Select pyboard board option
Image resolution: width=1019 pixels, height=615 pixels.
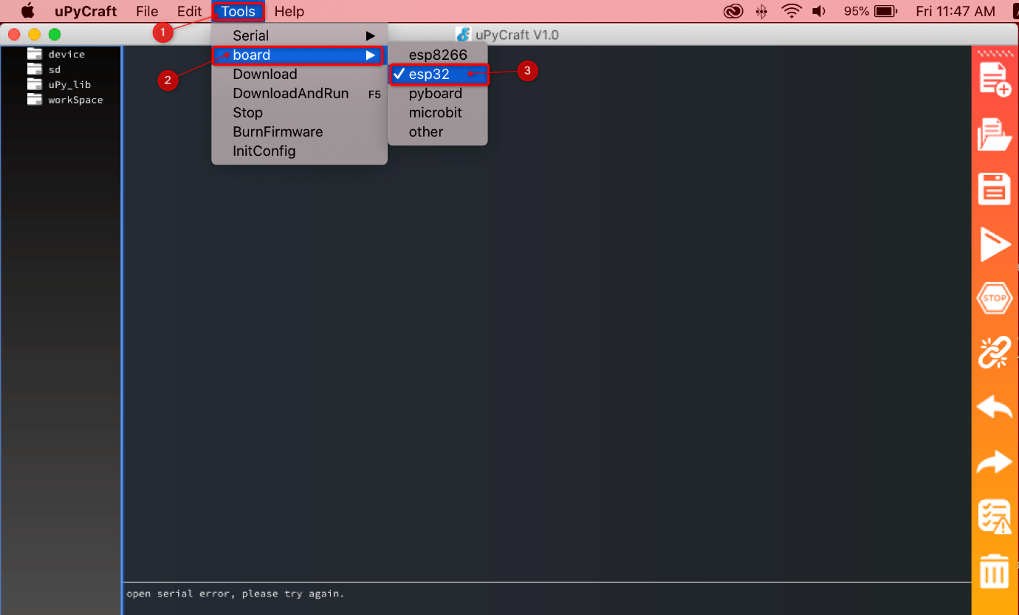(439, 94)
